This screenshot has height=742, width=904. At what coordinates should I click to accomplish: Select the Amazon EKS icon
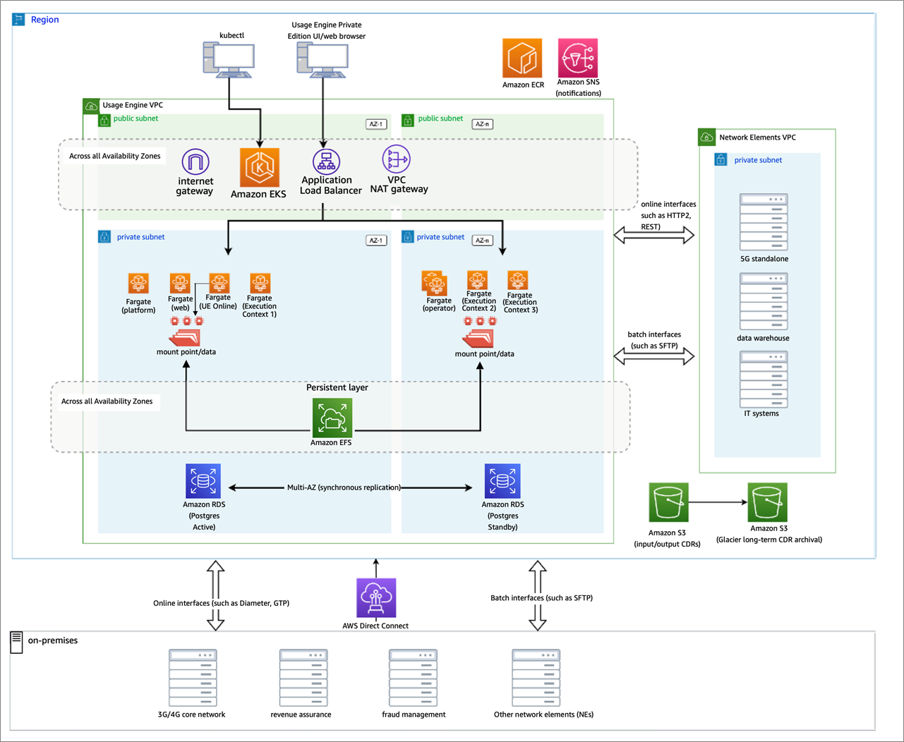[x=260, y=168]
